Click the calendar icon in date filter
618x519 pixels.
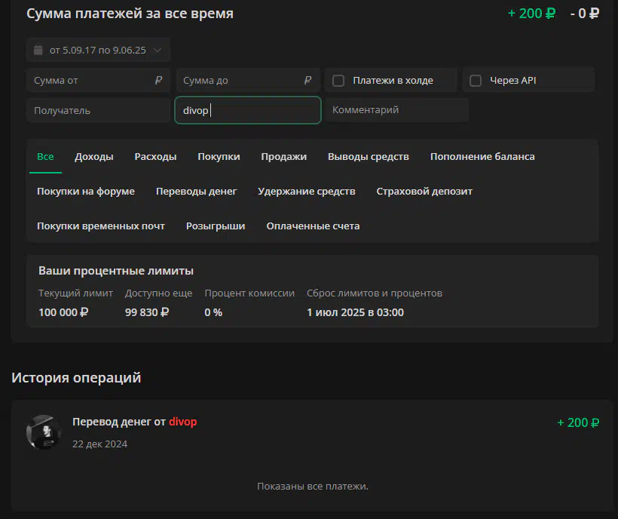38,50
